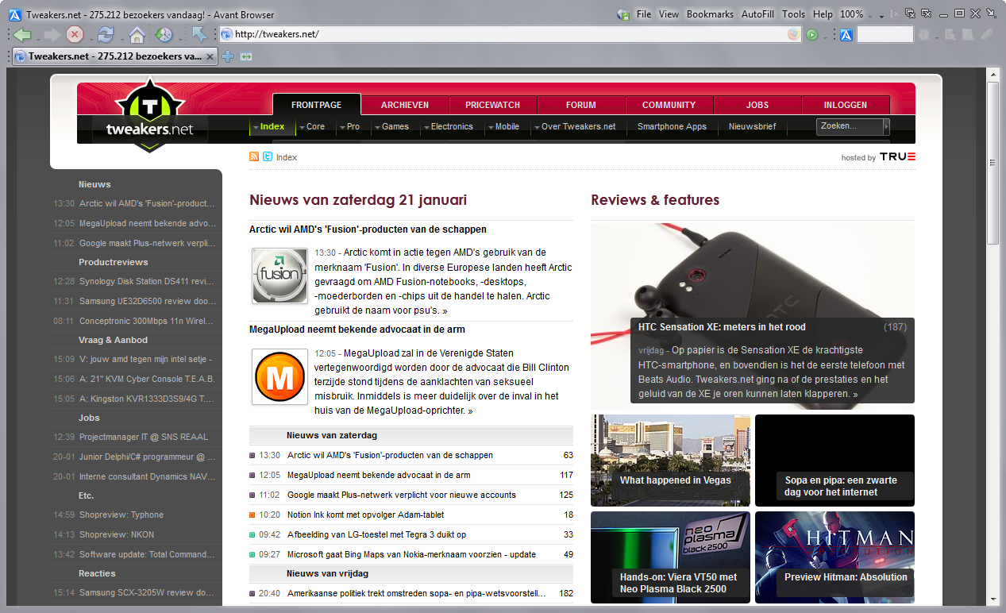Click the MegaUpload logo thumbnail
The width and height of the screenshot is (1006, 613).
(x=279, y=376)
